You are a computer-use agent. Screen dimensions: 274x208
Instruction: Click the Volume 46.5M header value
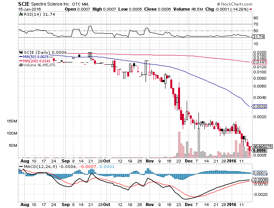click(188, 9)
